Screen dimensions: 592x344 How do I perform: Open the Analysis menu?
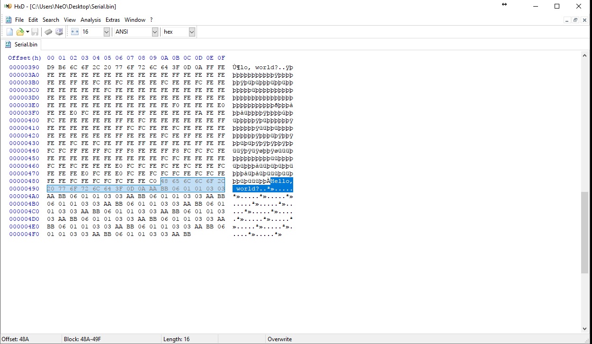(x=90, y=20)
